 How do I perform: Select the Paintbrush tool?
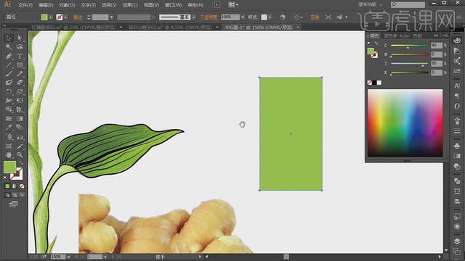tap(9, 74)
